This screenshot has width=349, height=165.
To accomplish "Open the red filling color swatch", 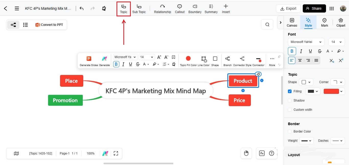I will coord(334,91).
